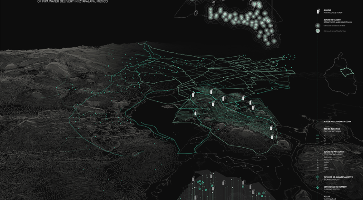Click the lowest-right filling station marker on main map
The height and width of the screenshot is (200, 363).
pyautogui.click(x=272, y=138)
